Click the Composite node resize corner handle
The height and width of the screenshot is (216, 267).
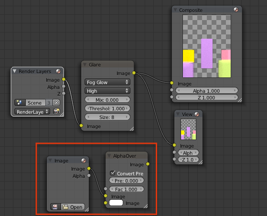240,100
